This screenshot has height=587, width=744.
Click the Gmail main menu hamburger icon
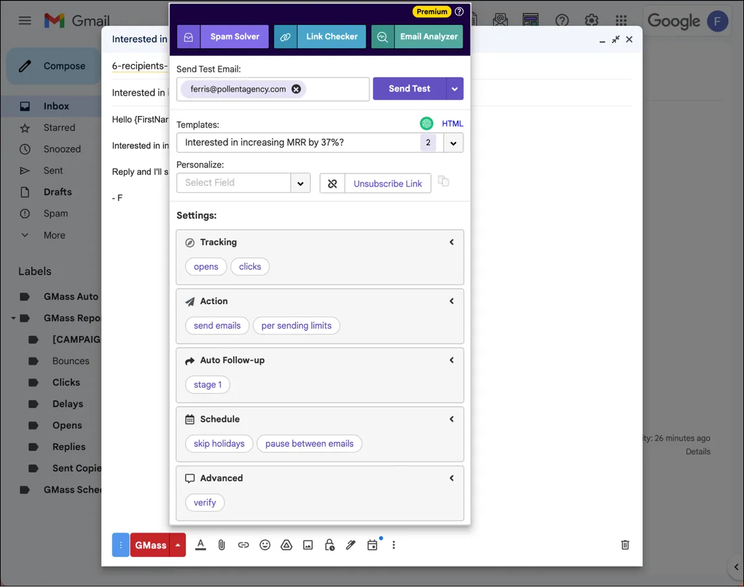pyautogui.click(x=25, y=20)
